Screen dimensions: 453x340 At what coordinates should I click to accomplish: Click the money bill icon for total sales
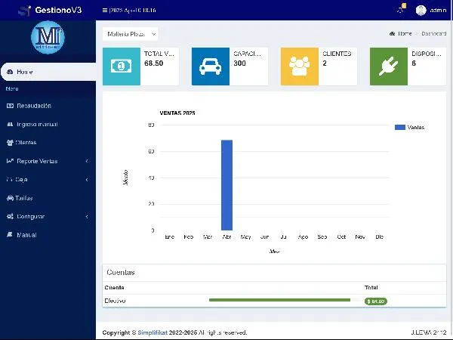coord(121,66)
